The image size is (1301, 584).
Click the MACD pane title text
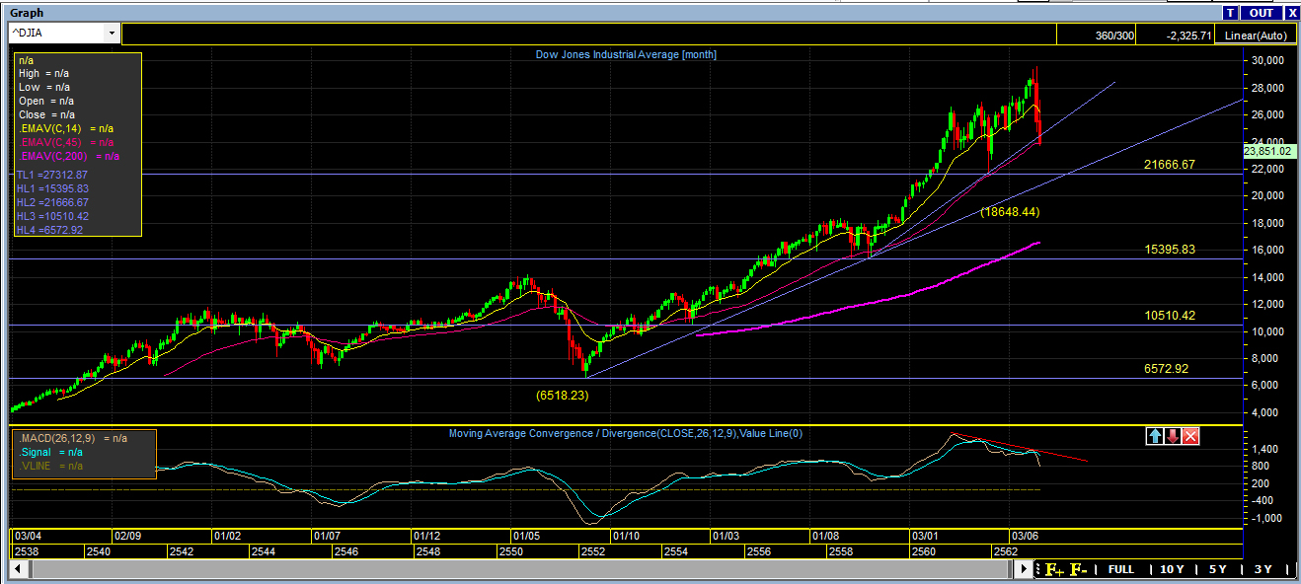click(x=625, y=433)
